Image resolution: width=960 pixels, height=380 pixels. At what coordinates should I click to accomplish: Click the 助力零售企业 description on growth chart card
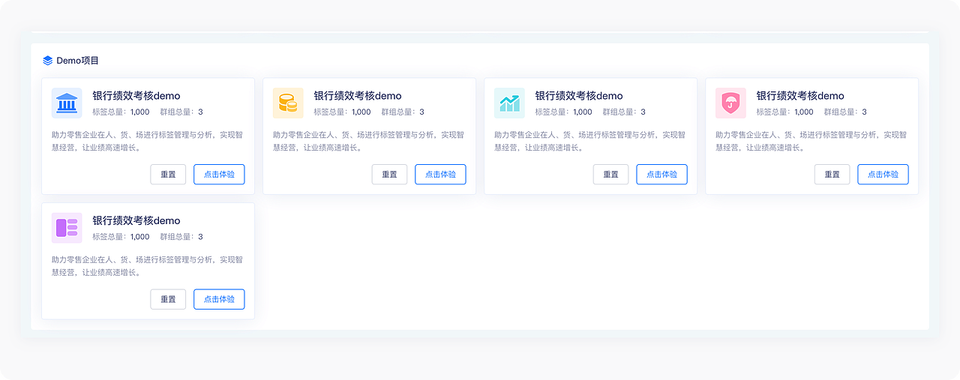point(590,141)
